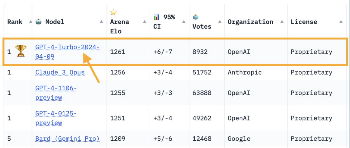Click the Organization column header text
Screen dimensions: 350x148
(250, 22)
